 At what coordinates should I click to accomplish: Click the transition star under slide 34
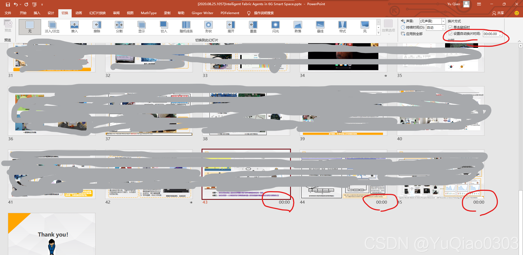[x=386, y=76]
